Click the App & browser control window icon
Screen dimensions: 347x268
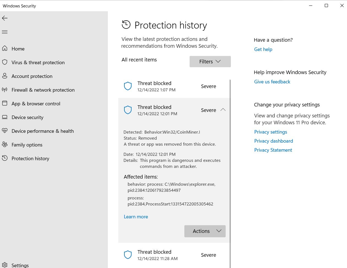(x=5, y=103)
